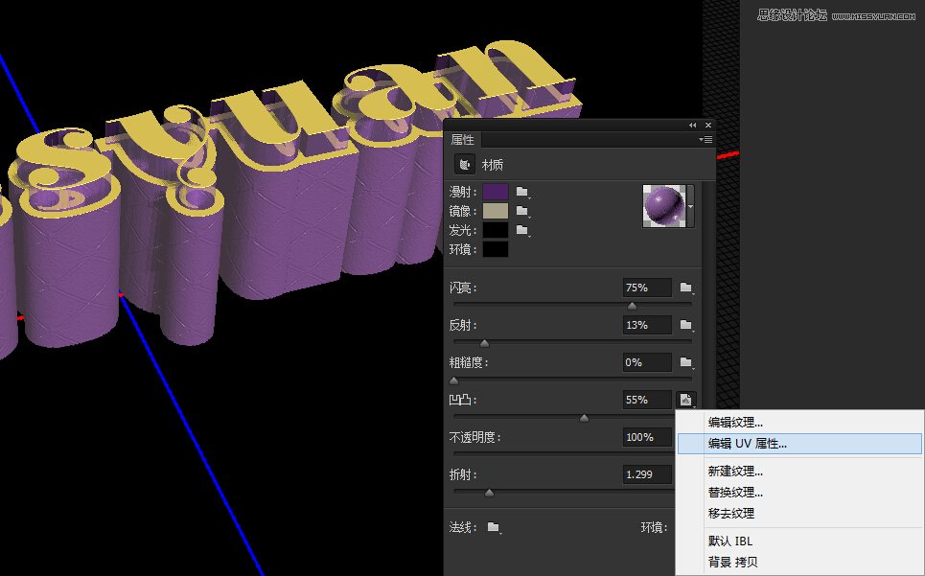
Task: Open the 反射 reflection texture folder icon
Action: [x=686, y=325]
